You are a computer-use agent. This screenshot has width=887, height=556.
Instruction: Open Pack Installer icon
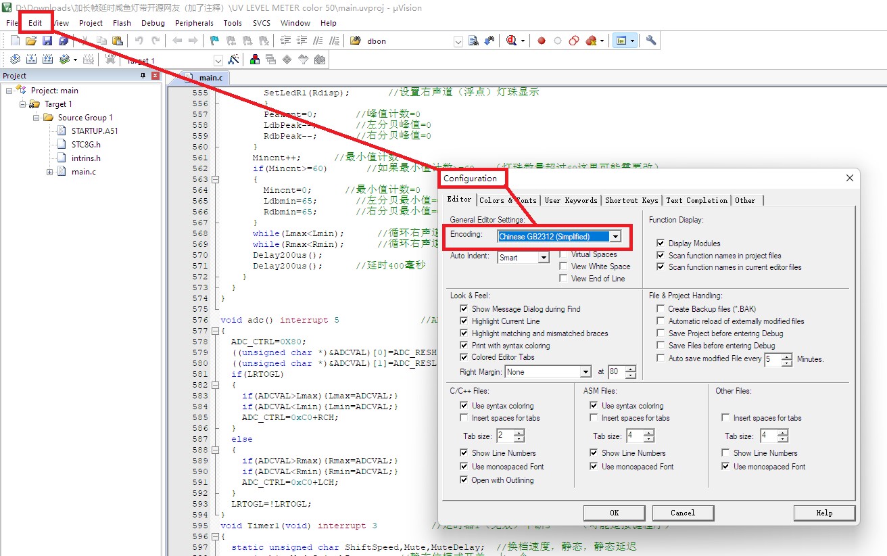coord(320,60)
